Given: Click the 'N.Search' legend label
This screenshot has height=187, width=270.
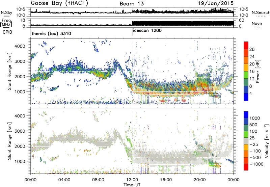Looking at the screenshot, I should (261, 12).
